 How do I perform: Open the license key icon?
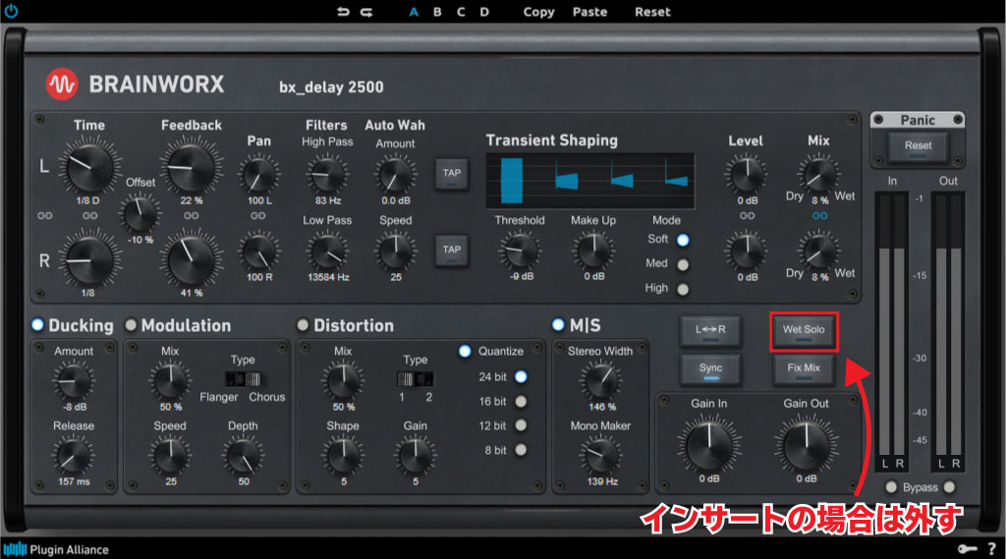click(x=968, y=549)
